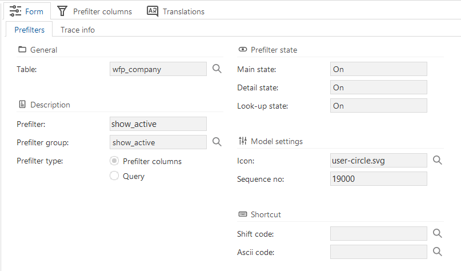This screenshot has width=461, height=271.
Task: Click the wfp_company Table field
Action: [x=158, y=69]
